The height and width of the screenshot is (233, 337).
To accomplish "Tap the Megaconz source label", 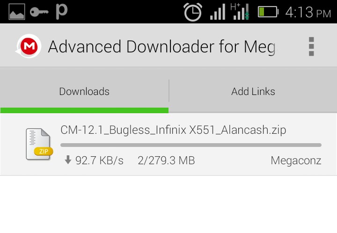I will click(x=296, y=160).
